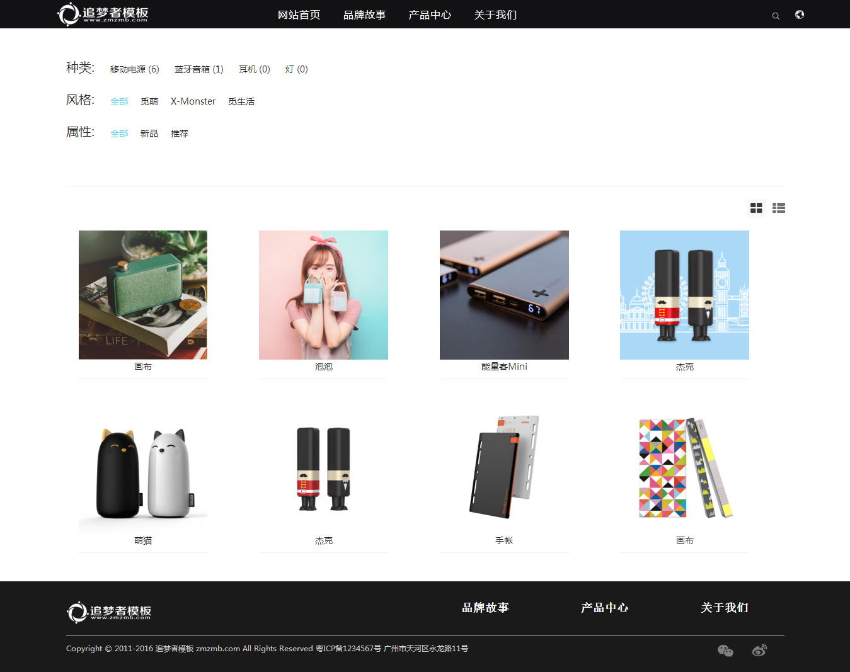Open the Weibo icon in footer
Viewport: 850px width, 672px height.
[x=759, y=651]
